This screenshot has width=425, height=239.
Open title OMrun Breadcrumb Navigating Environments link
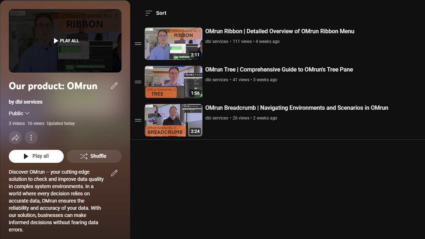tap(297, 108)
